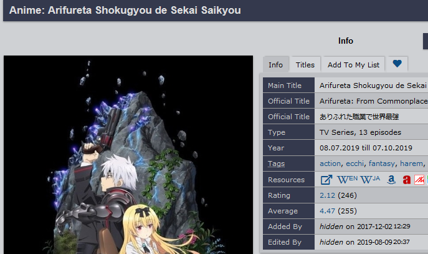Open the fantasy tag link

coord(382,164)
